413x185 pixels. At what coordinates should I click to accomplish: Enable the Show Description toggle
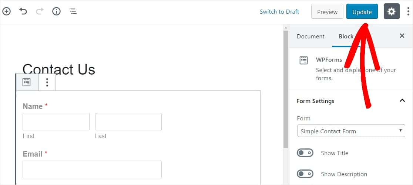point(305,174)
